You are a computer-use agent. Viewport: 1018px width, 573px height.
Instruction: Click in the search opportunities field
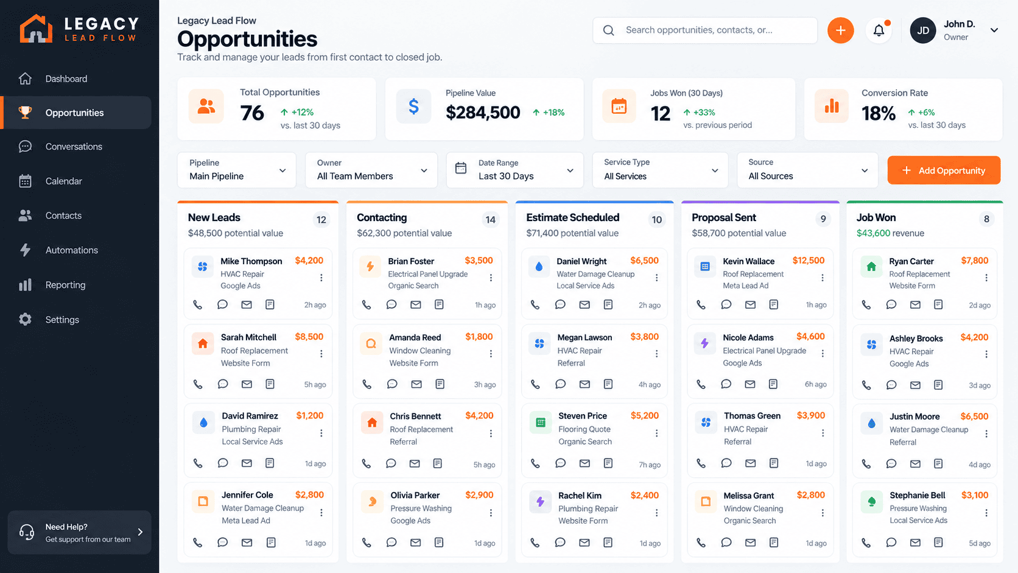[x=705, y=30]
